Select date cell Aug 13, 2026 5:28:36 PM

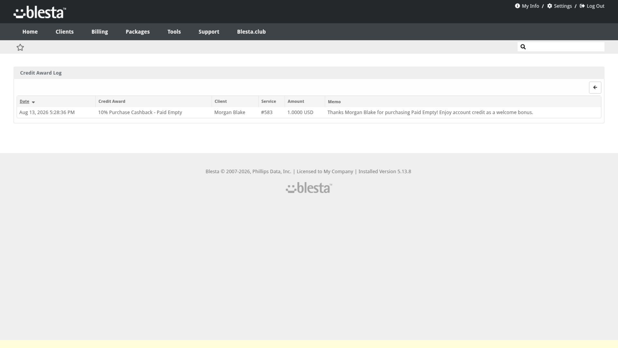point(47,112)
